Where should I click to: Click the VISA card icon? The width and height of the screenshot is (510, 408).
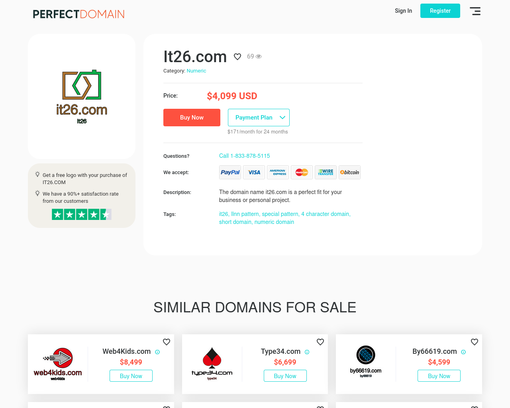coord(254,173)
